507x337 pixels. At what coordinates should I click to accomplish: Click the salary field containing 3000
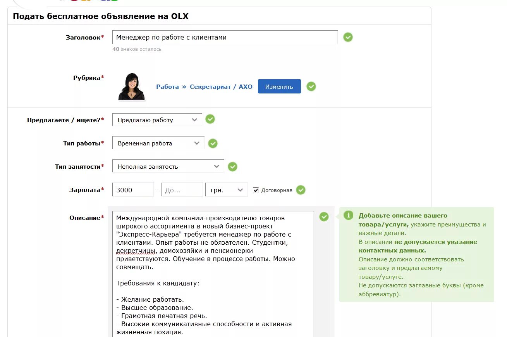click(x=133, y=190)
